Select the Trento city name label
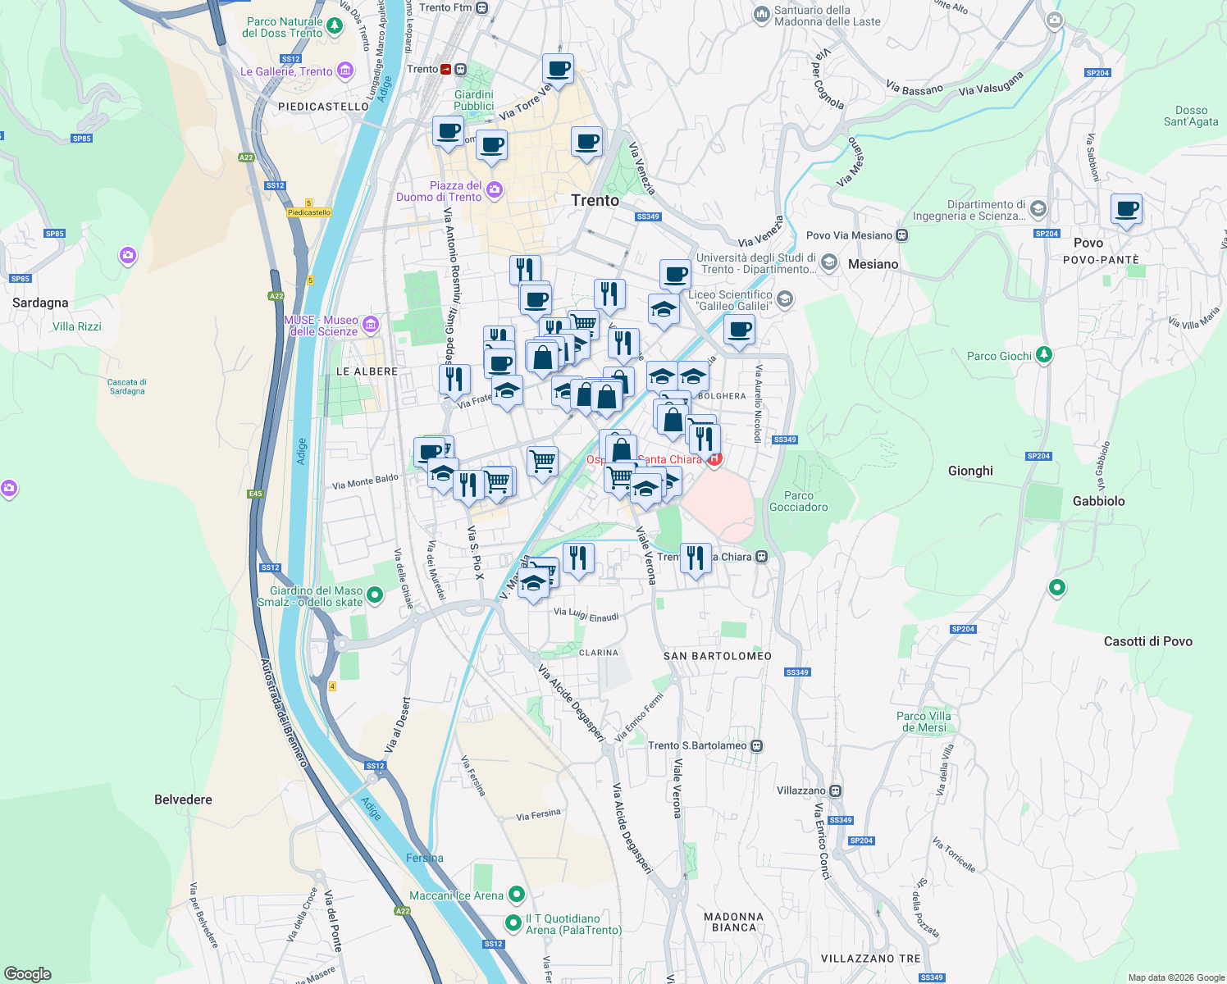 coord(595,201)
